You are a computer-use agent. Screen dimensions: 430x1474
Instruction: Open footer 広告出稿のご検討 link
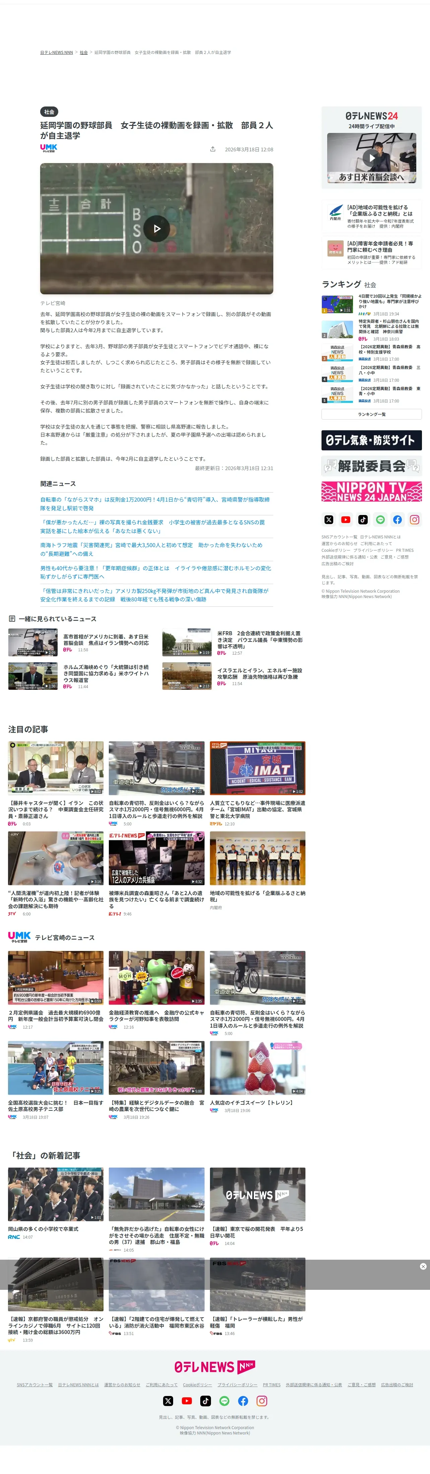(398, 1385)
